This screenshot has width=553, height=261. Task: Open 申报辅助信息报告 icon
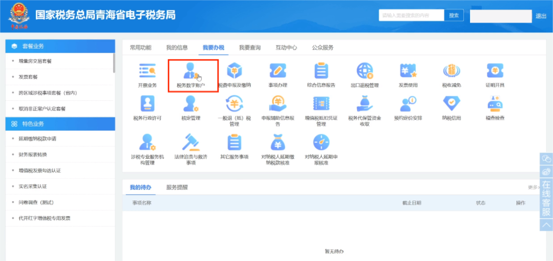pos(278,104)
